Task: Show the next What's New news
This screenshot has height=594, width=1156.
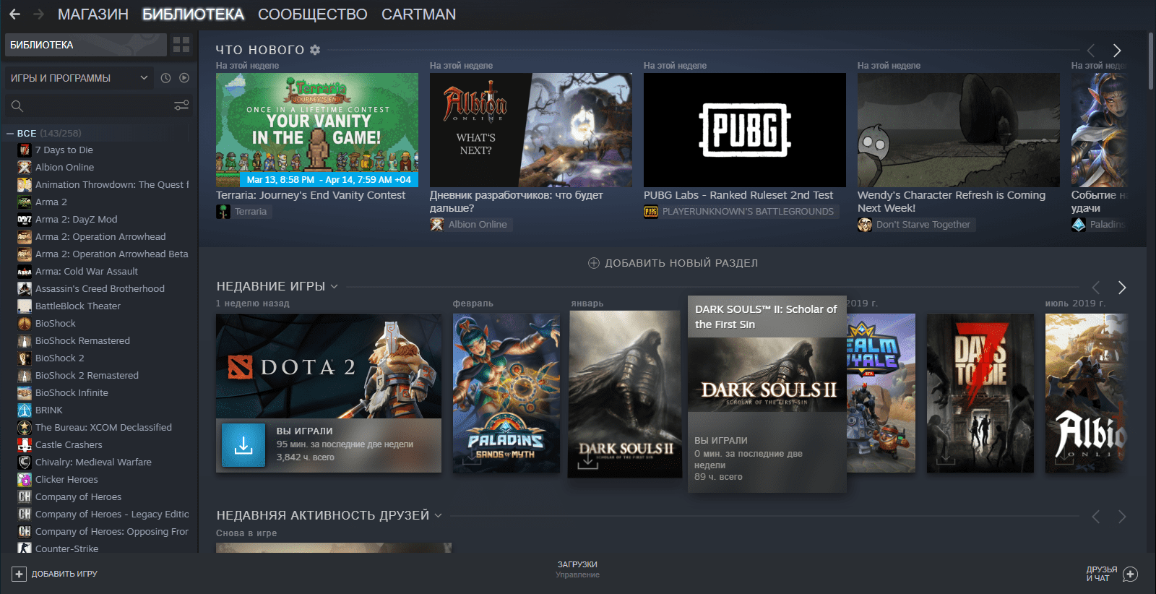Action: (x=1117, y=51)
